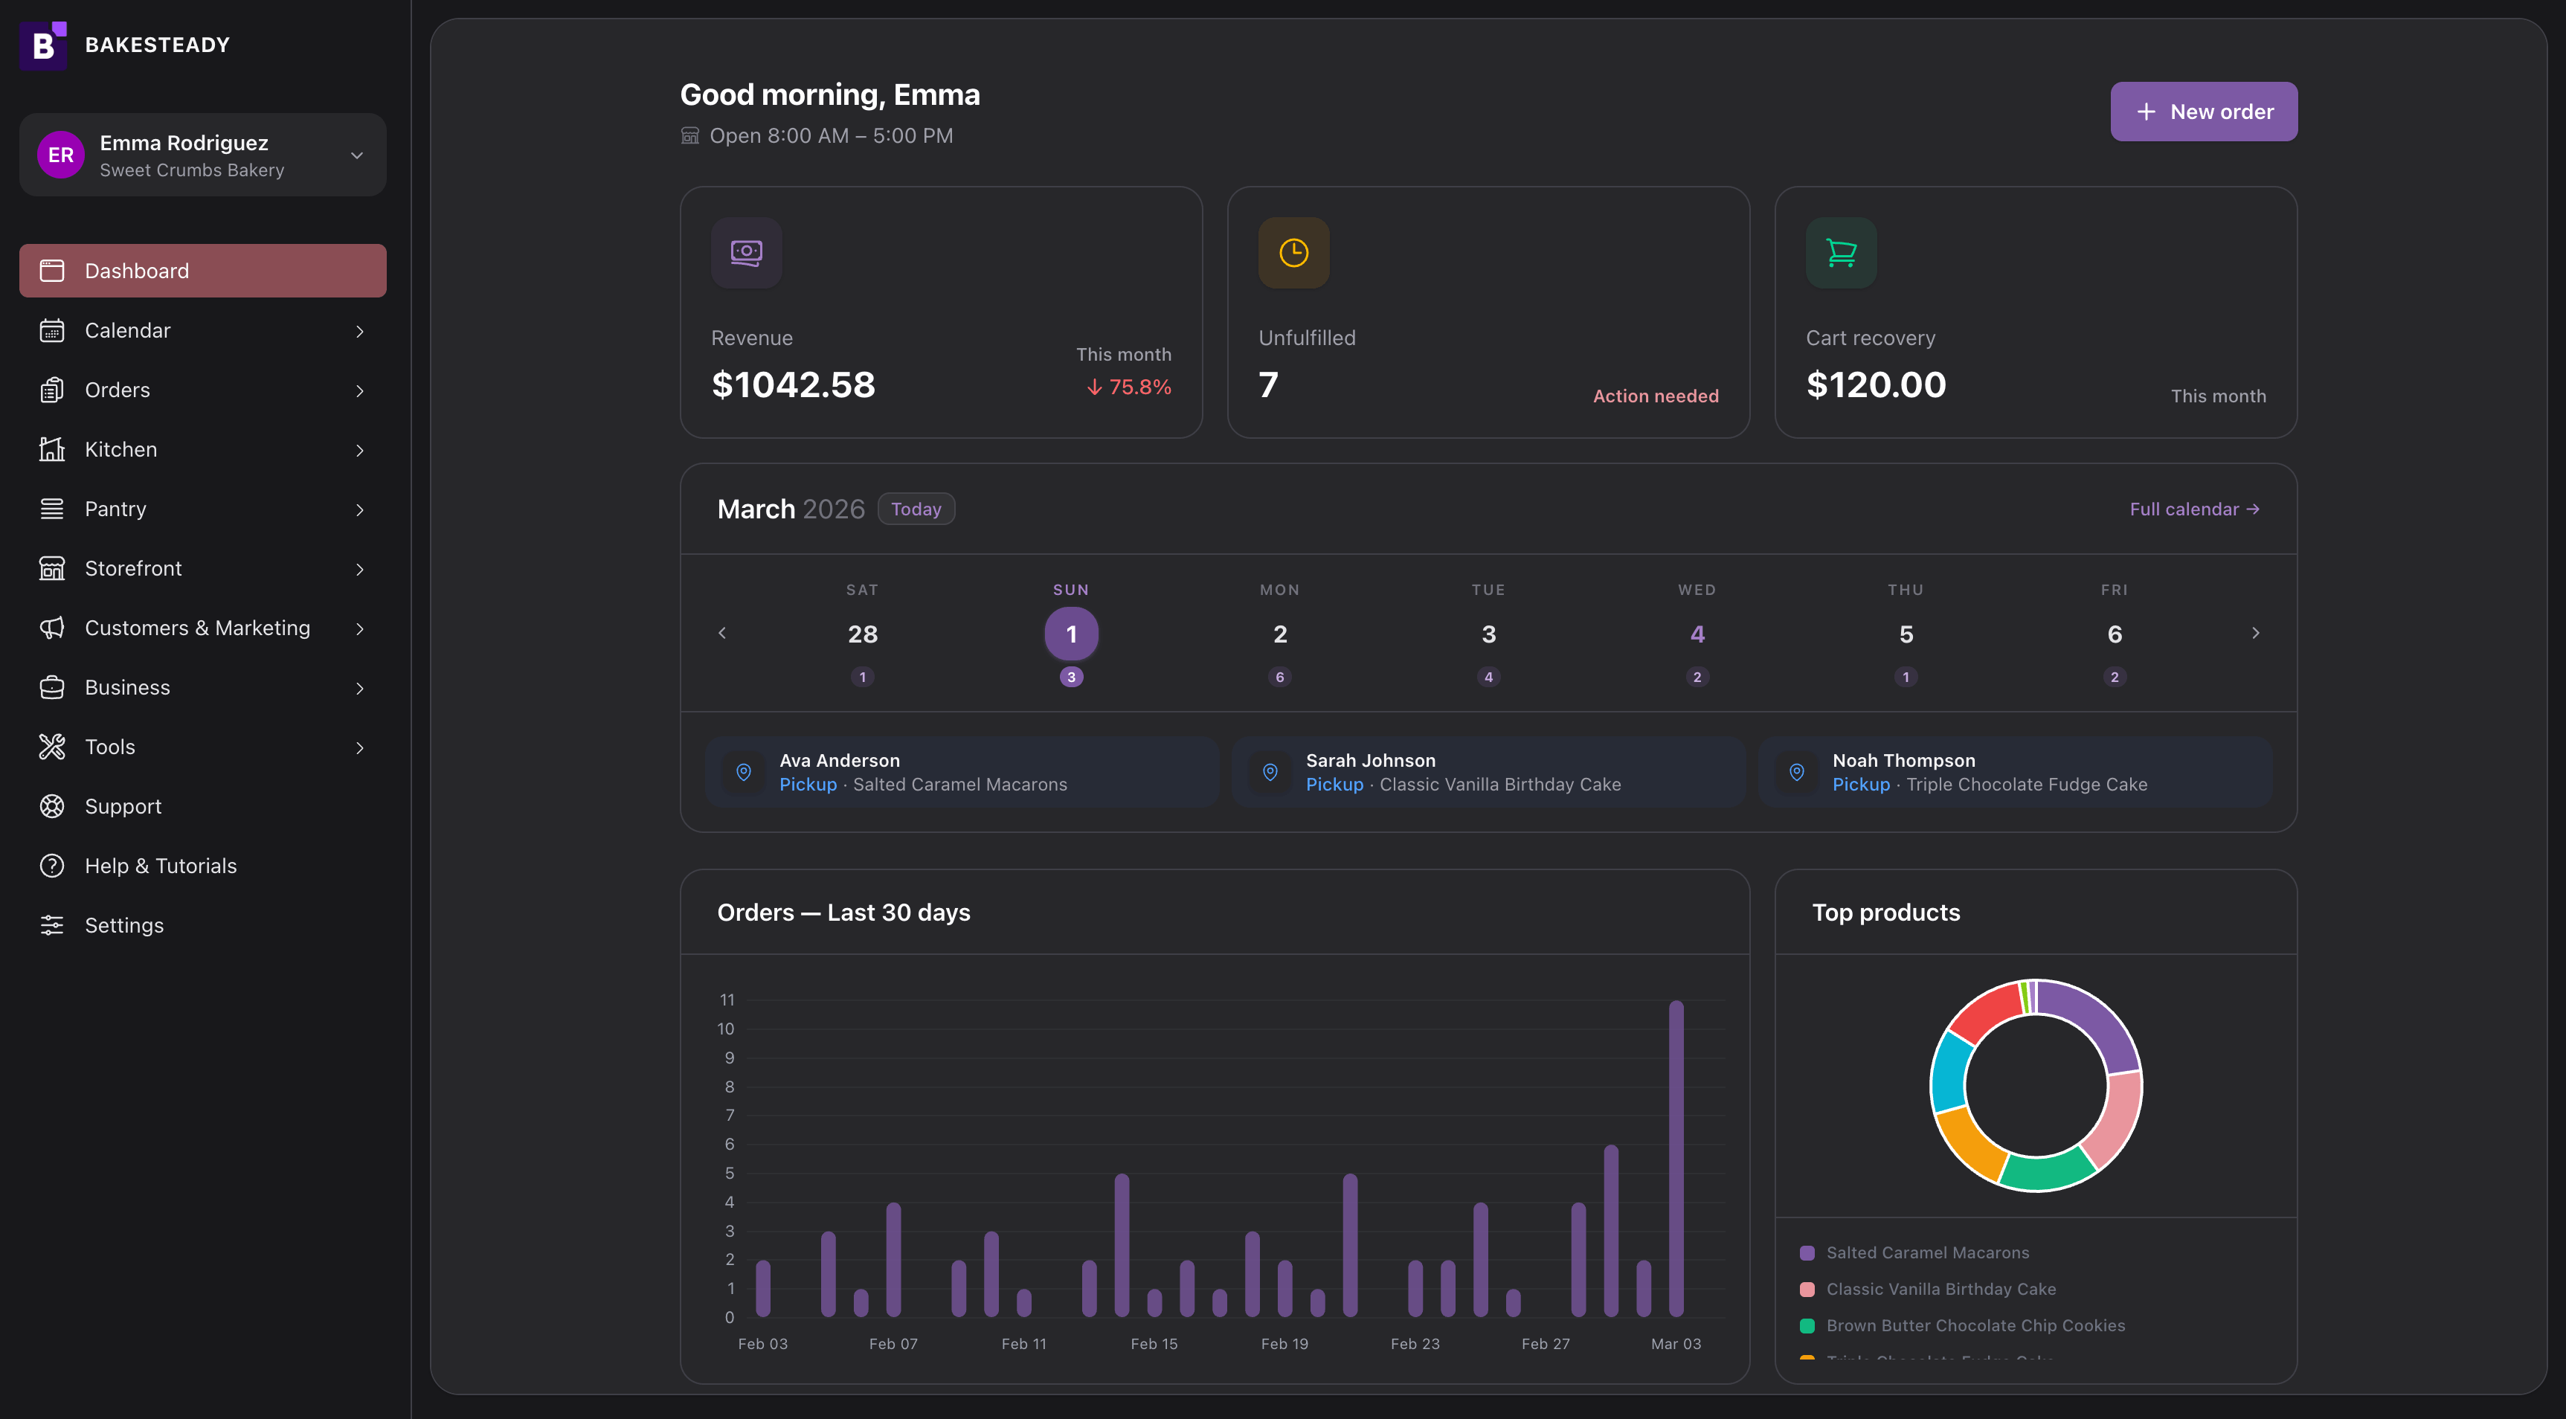Click the Pantry icon in the sidebar
The image size is (2566, 1419).
tap(53, 509)
